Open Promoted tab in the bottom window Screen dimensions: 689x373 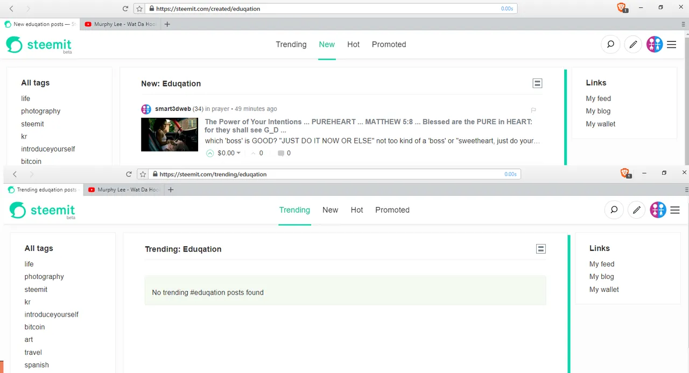[x=392, y=210]
